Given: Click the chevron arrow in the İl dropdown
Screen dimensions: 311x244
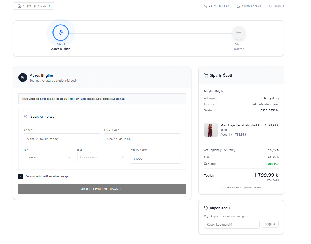Looking at the screenshot, I should coord(69,157).
